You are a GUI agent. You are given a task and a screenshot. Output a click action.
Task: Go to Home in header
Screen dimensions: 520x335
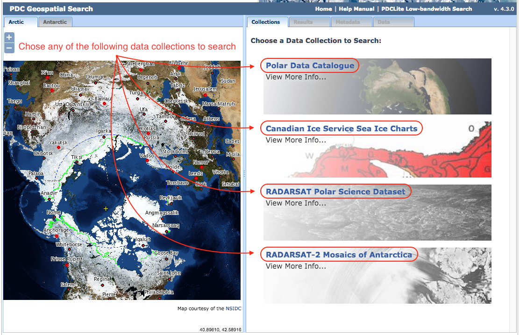(323, 9)
